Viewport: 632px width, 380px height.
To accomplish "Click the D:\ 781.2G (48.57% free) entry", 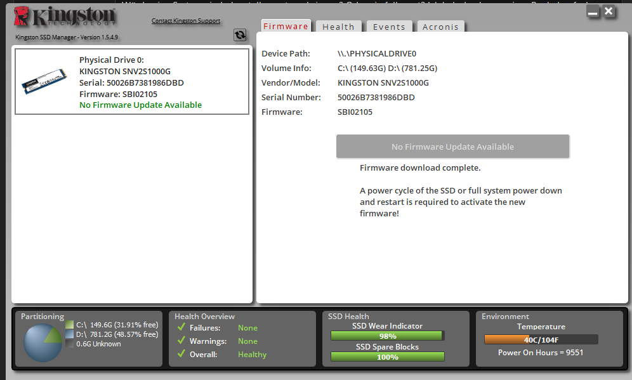I will coord(117,334).
